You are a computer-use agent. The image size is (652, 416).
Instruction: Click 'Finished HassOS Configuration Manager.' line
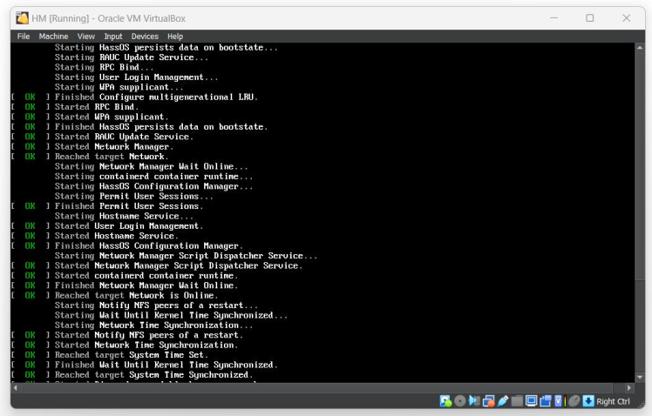click(x=149, y=245)
